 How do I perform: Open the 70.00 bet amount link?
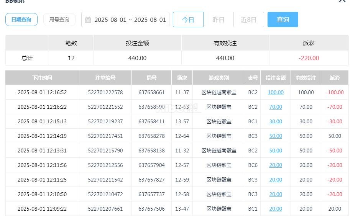coord(276,107)
